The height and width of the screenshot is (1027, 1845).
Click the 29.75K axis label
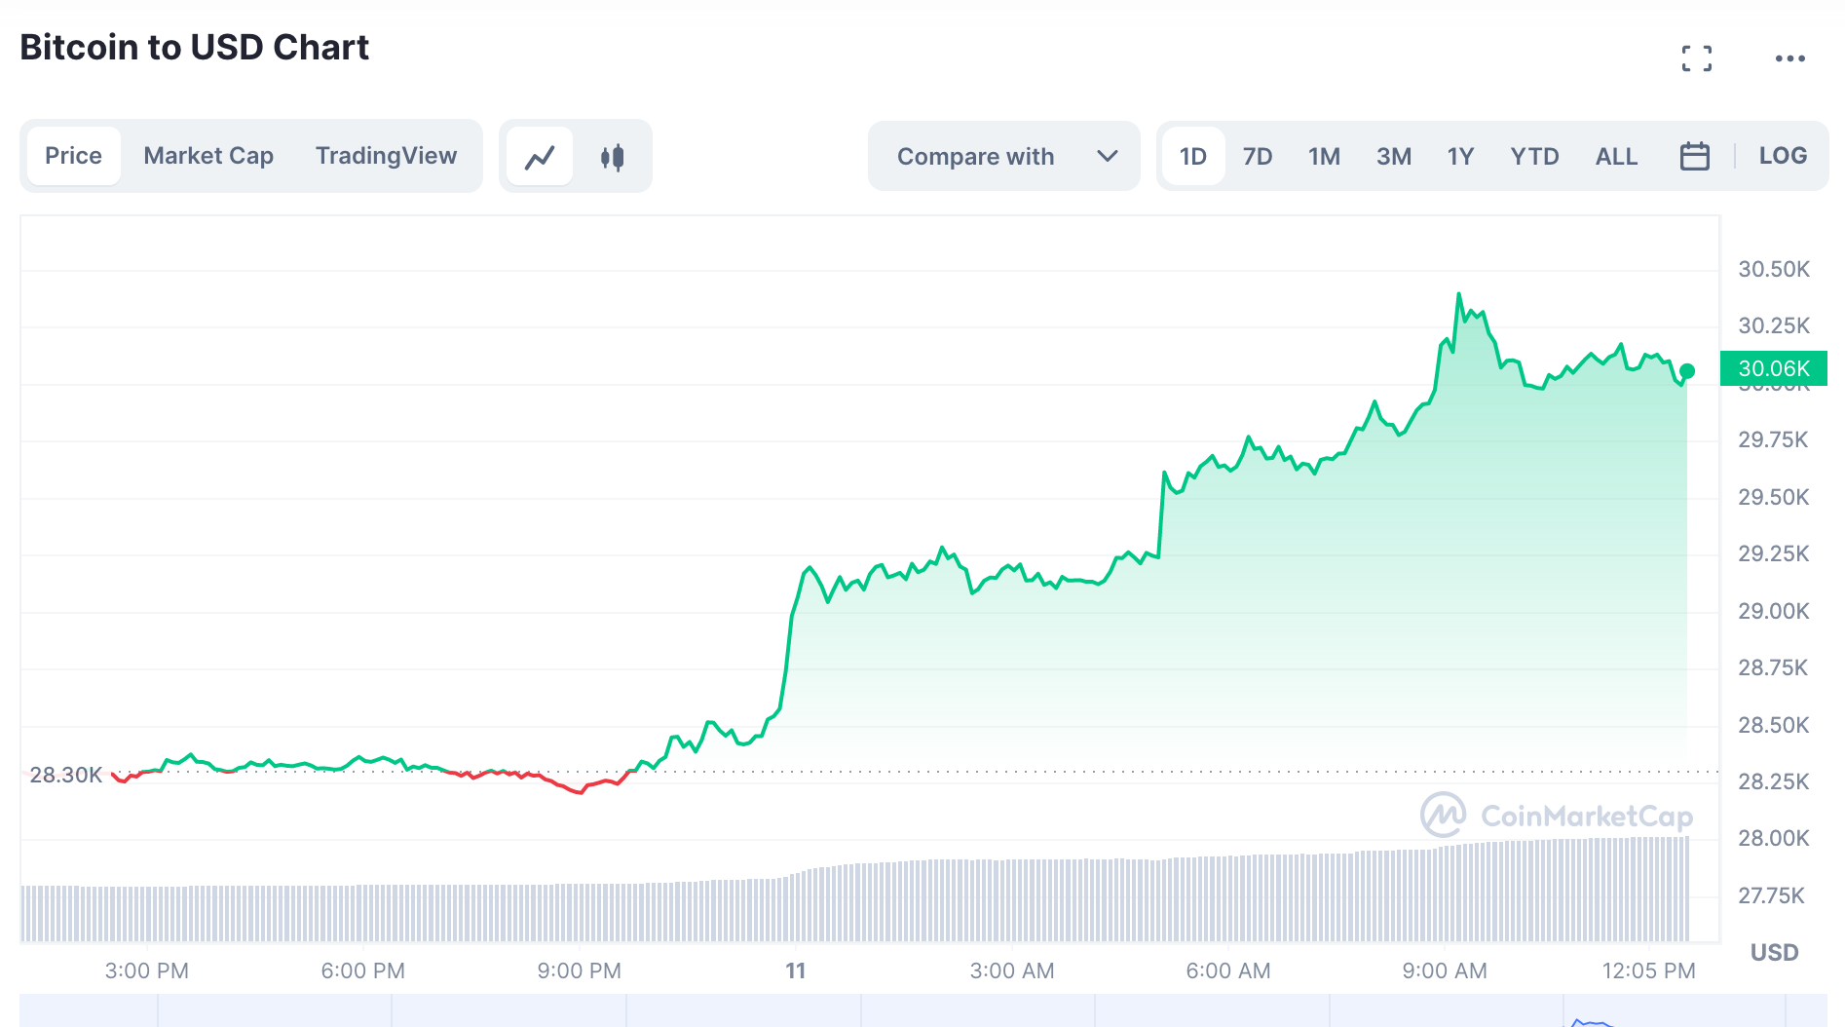[x=1773, y=439]
